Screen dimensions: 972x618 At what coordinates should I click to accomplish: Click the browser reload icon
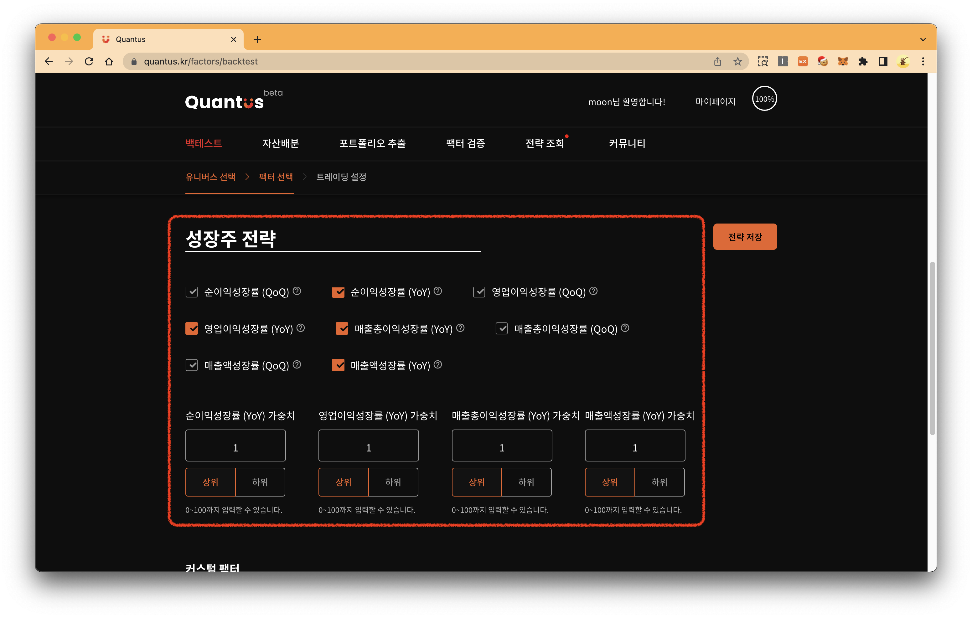point(89,61)
